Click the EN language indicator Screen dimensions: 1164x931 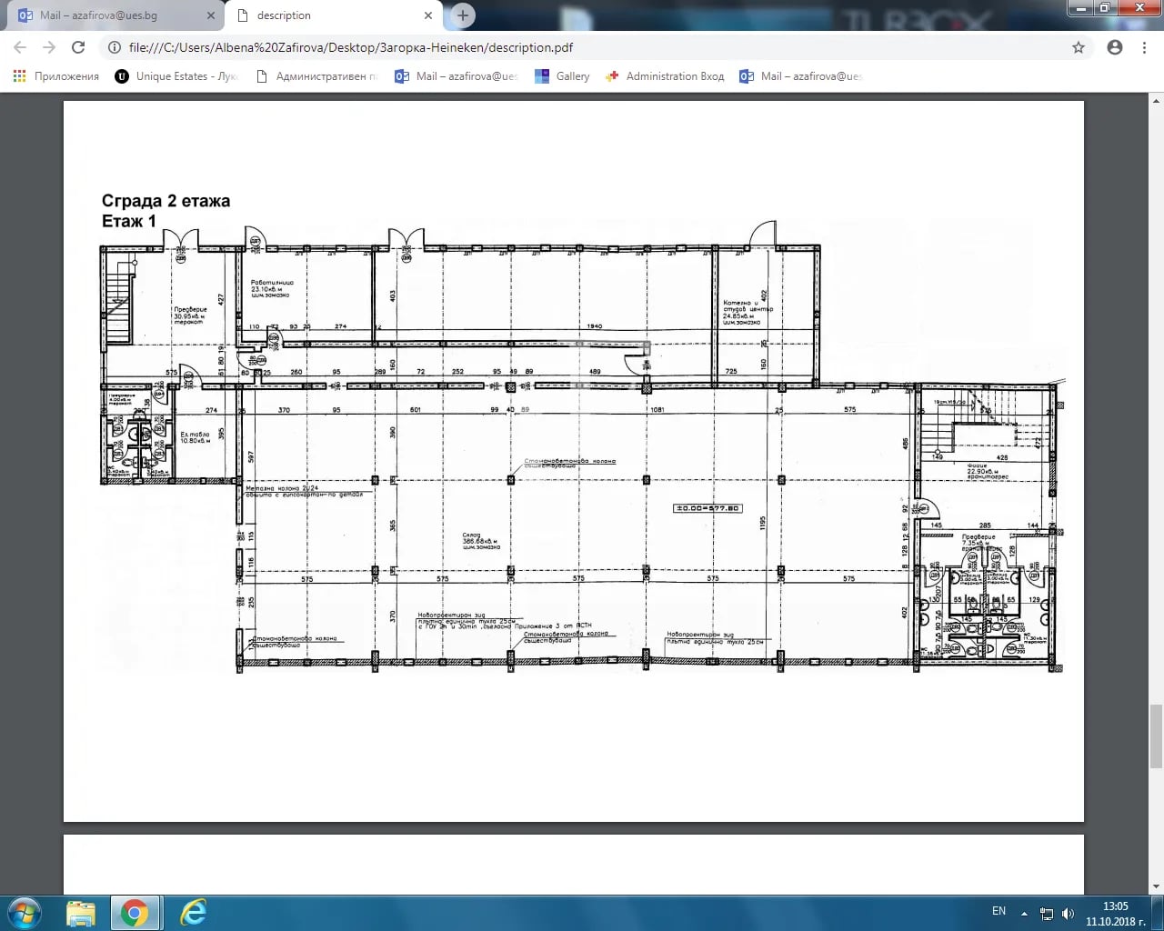tap(998, 911)
